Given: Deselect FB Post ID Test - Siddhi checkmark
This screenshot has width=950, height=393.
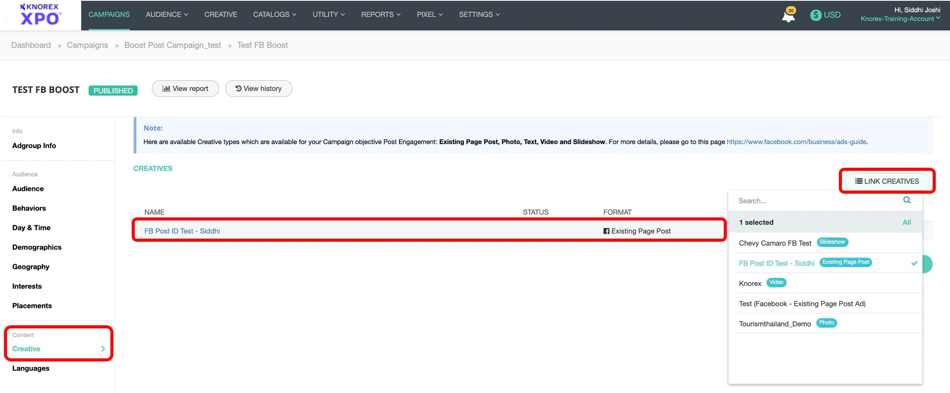Looking at the screenshot, I should coord(914,263).
